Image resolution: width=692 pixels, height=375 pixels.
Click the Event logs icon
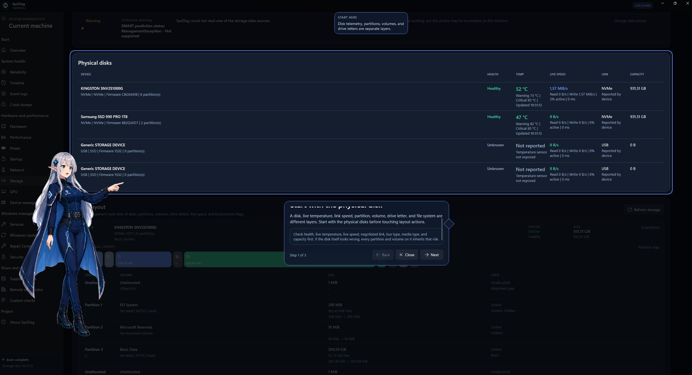pyautogui.click(x=4, y=94)
